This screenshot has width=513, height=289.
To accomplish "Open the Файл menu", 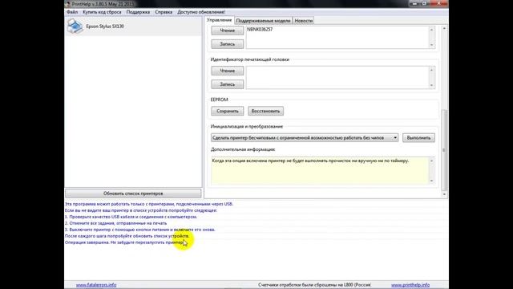I will tap(72, 12).
